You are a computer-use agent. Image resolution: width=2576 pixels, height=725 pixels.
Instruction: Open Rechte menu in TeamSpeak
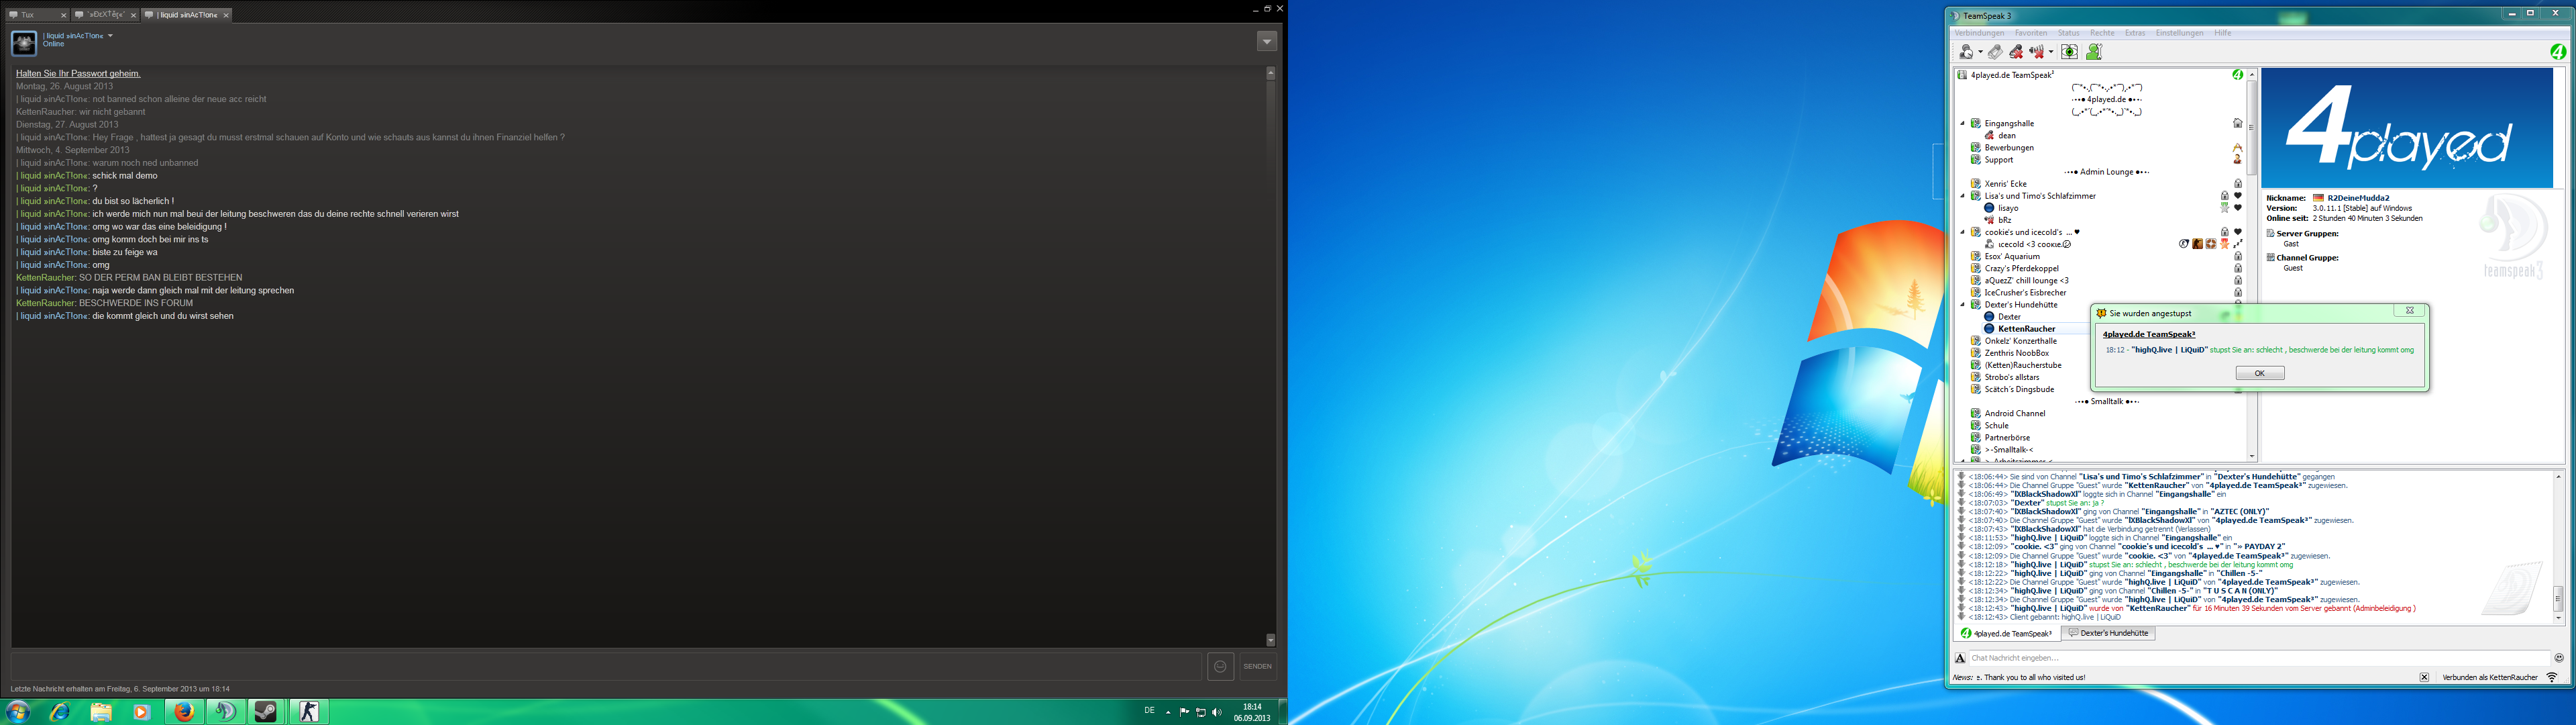pyautogui.click(x=2102, y=33)
